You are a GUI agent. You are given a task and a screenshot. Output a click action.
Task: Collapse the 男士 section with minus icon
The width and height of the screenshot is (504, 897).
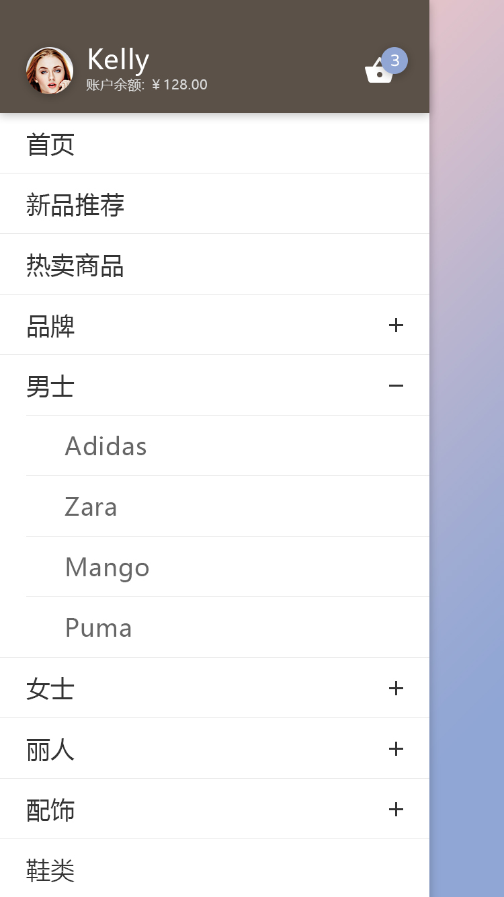(x=396, y=386)
